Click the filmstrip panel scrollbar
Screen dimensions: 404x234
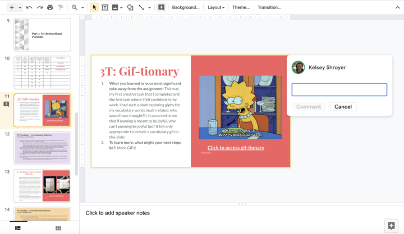pos(76,144)
